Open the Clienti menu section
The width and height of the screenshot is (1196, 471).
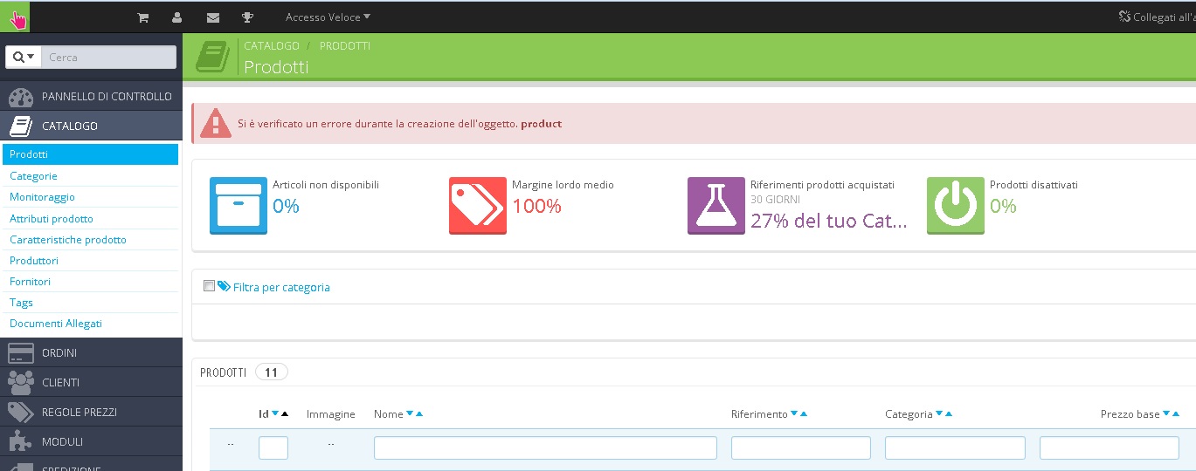click(x=91, y=382)
